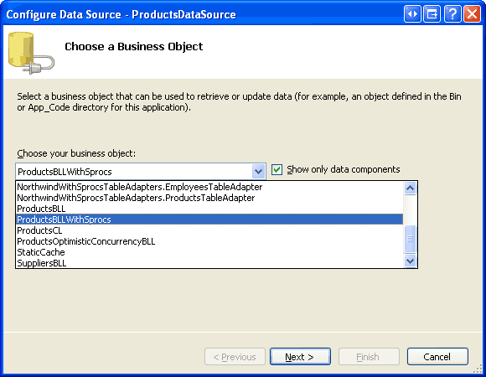Close the Configure Data Source dialog
486x377 pixels.
pos(472,14)
